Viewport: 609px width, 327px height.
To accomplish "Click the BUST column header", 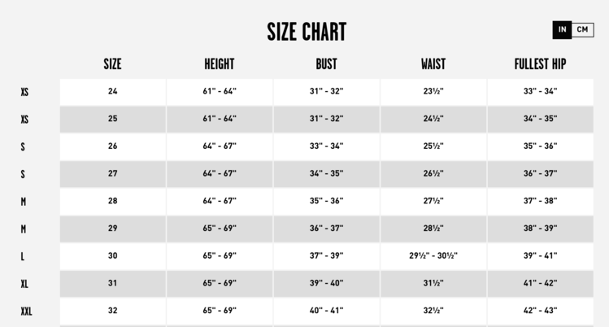I will tap(326, 63).
